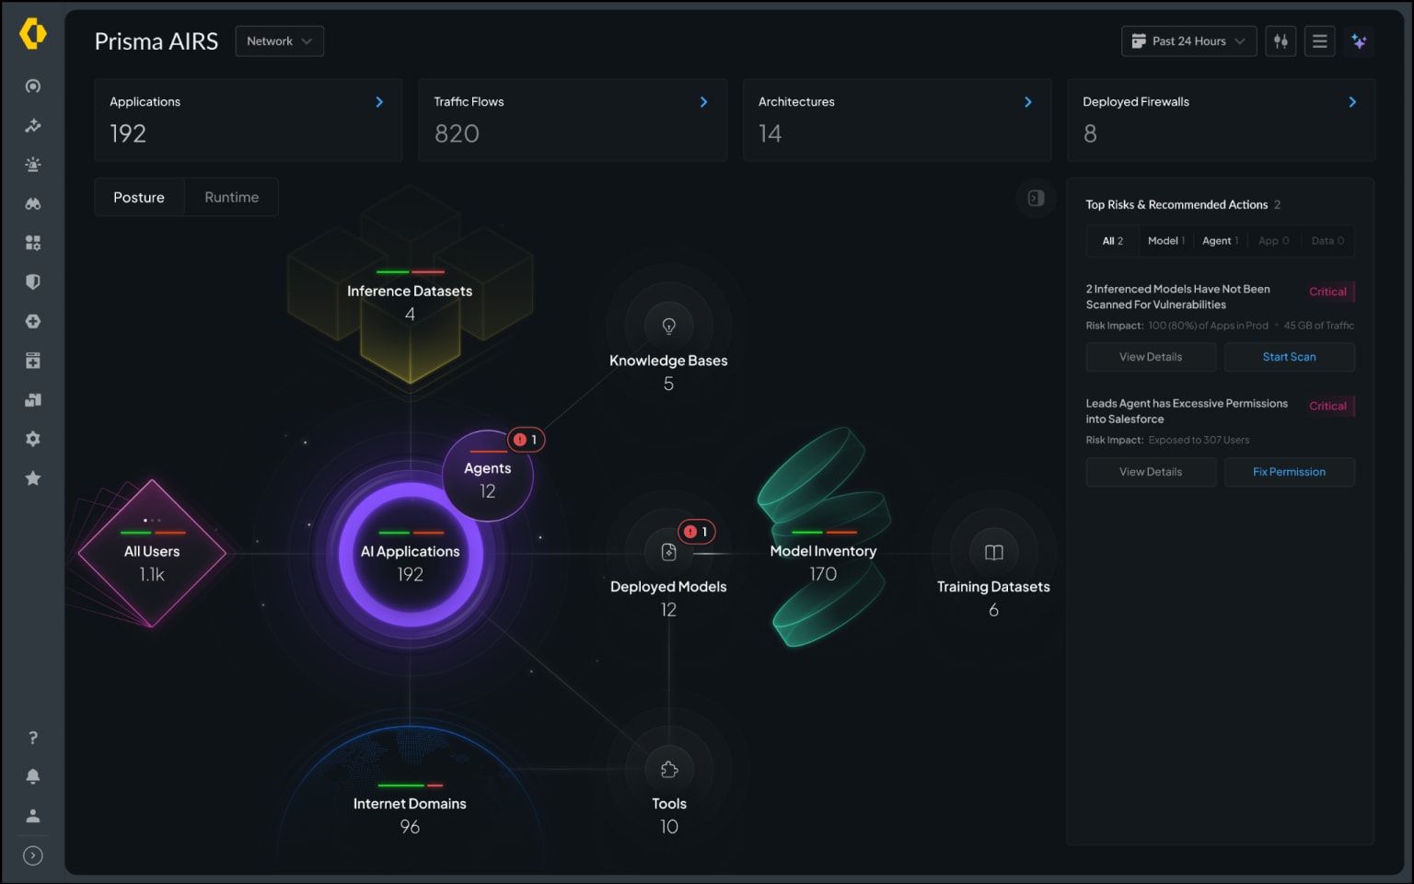Select the AI Applications node in graph
The image size is (1414, 884).
coord(411,555)
